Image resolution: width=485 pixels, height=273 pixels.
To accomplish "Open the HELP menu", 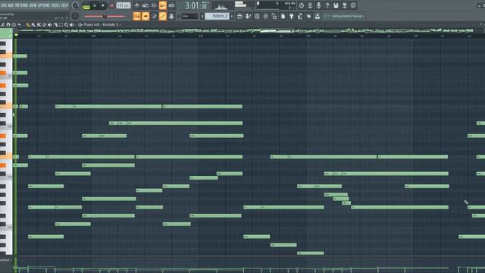I will tap(65, 5).
